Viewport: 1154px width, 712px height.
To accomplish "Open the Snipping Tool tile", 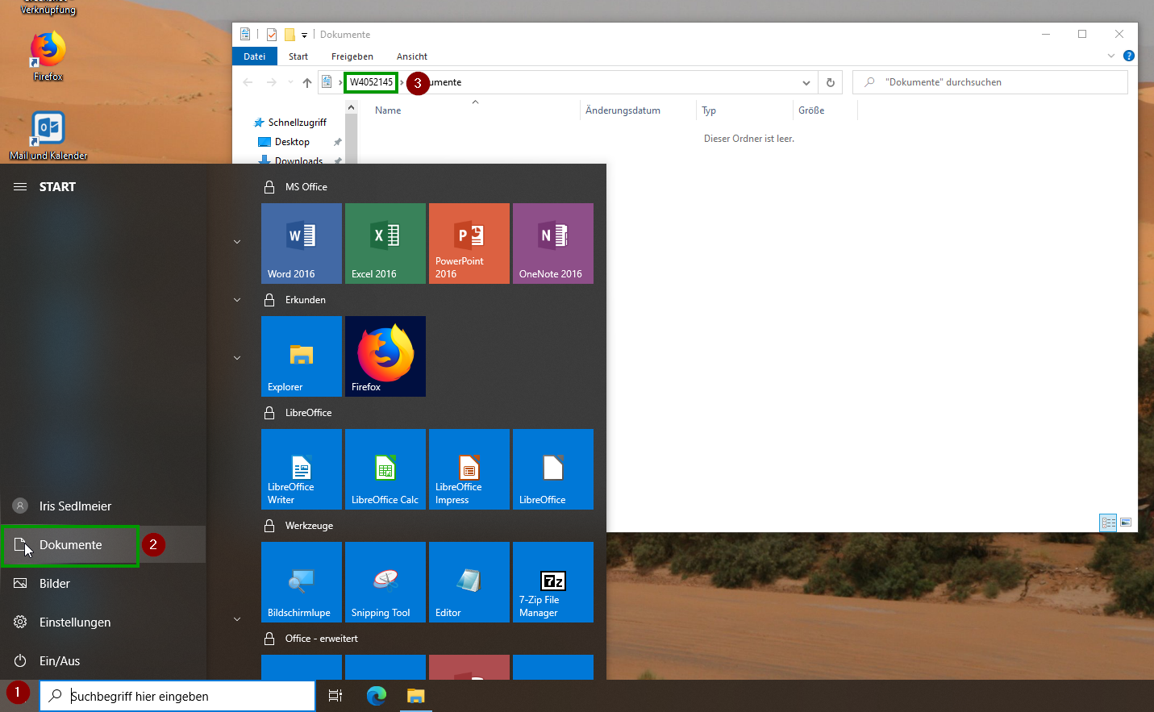I will tap(385, 582).
